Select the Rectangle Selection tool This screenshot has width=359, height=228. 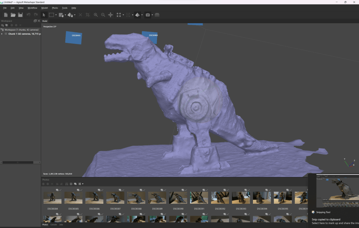(x=52, y=15)
